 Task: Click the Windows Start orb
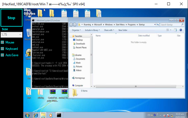[27, 115]
